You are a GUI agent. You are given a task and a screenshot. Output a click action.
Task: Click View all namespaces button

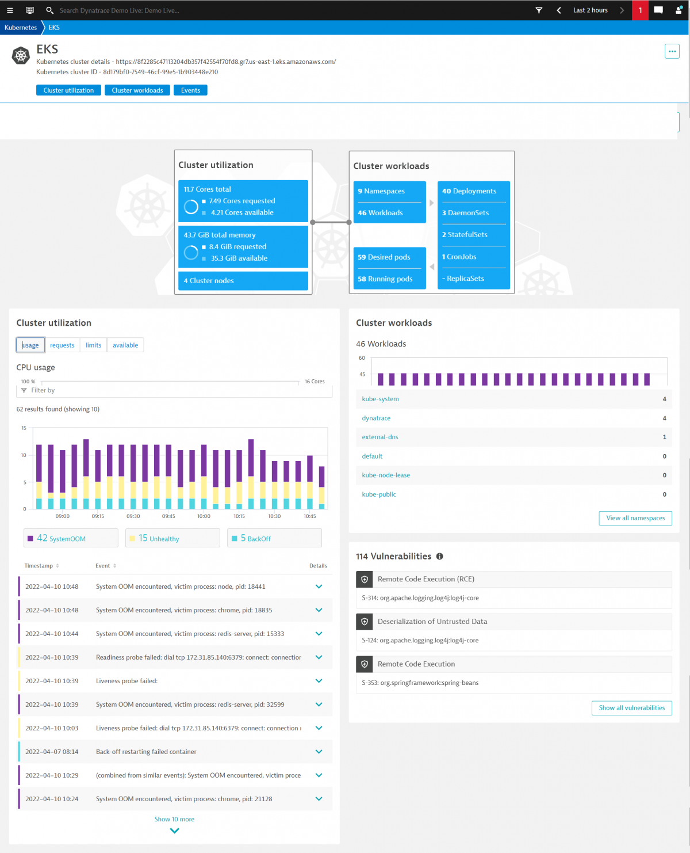coord(635,518)
